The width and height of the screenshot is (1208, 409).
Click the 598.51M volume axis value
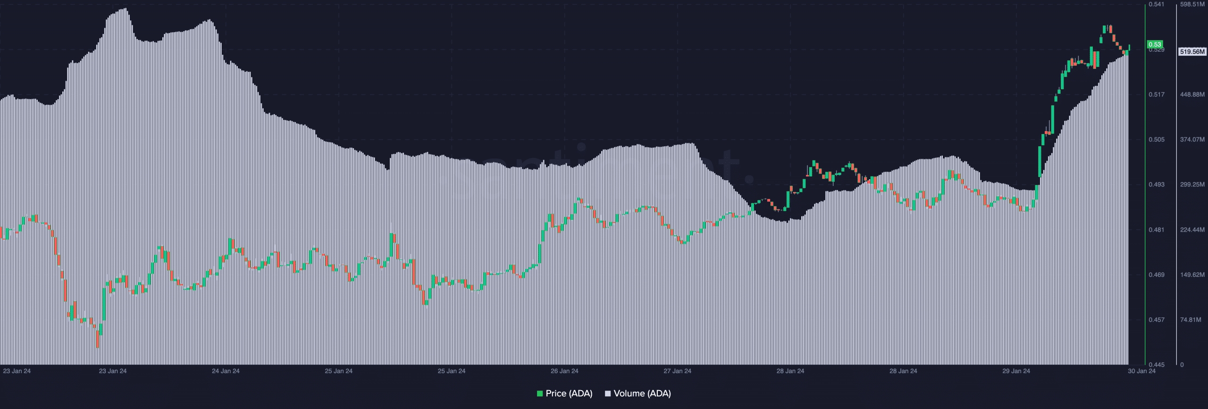[x=1192, y=4]
